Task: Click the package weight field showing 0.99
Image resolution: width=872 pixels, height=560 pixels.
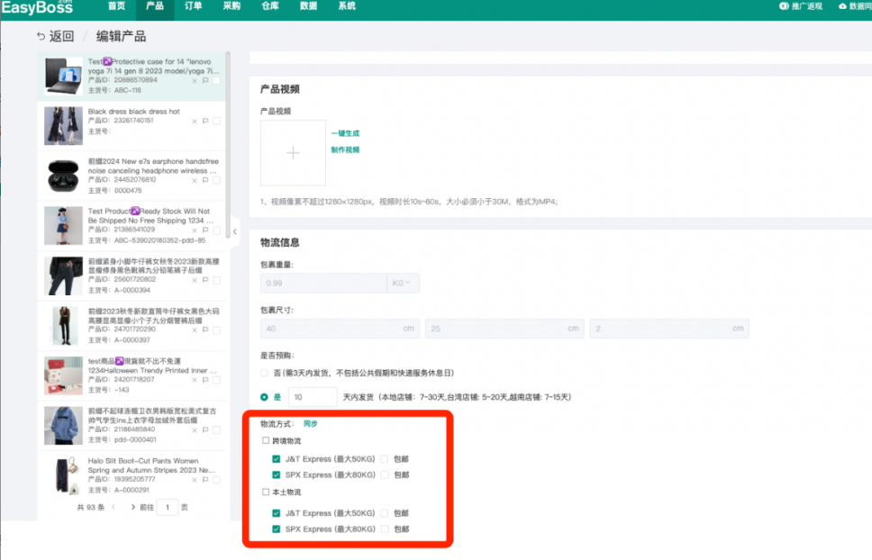Action: coord(322,283)
